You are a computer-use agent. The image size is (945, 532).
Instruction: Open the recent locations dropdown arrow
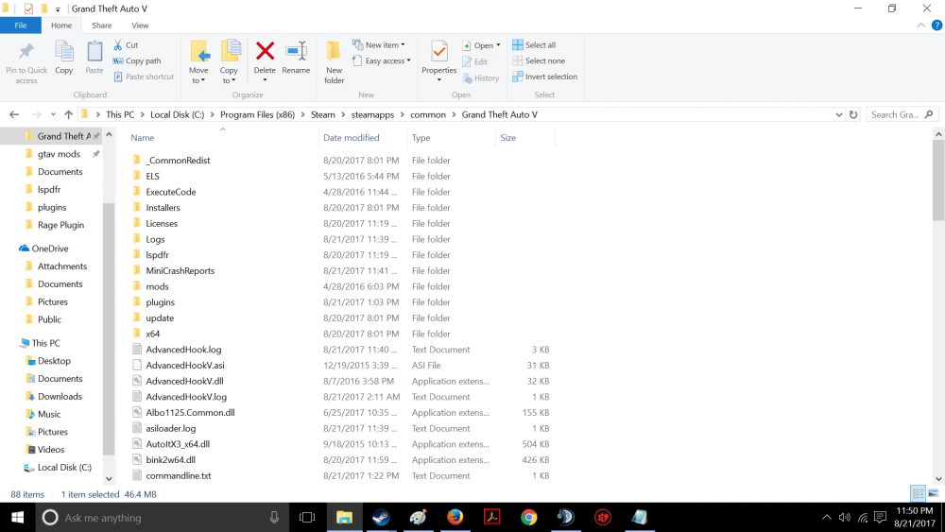pyautogui.click(x=53, y=114)
